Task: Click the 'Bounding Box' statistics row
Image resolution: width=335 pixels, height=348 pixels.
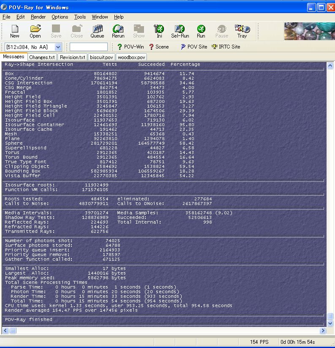Action: tap(99, 171)
